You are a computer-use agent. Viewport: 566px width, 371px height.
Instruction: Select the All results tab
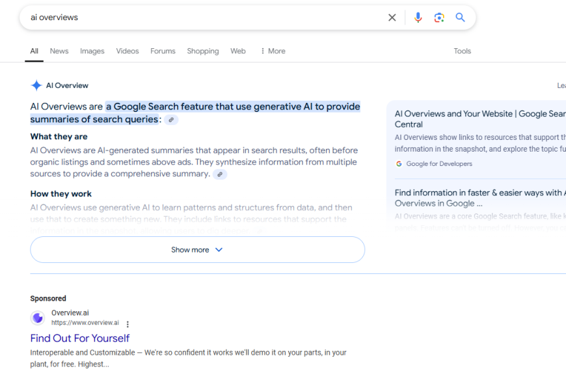[x=34, y=51]
